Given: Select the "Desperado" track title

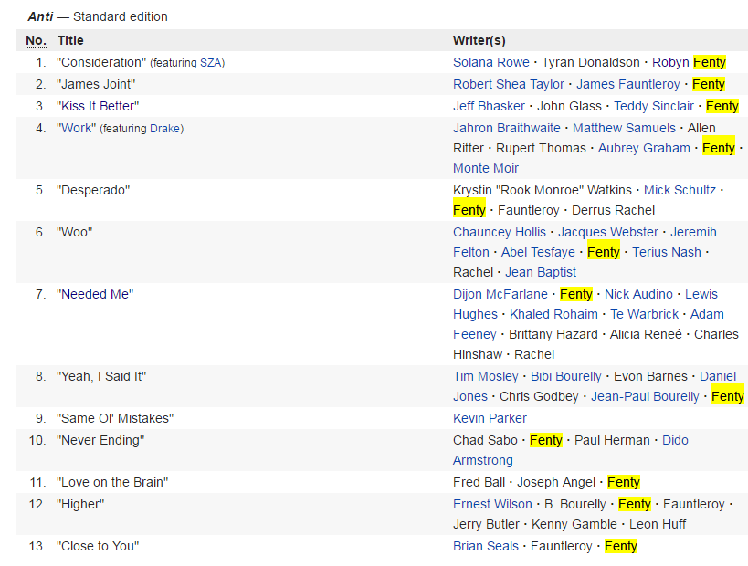Looking at the screenshot, I should [x=93, y=190].
